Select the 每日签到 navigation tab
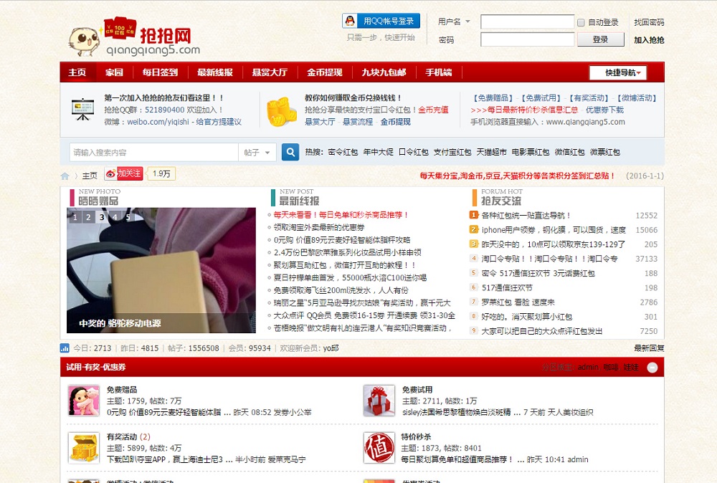The height and width of the screenshot is (483, 717). pyautogui.click(x=160, y=72)
